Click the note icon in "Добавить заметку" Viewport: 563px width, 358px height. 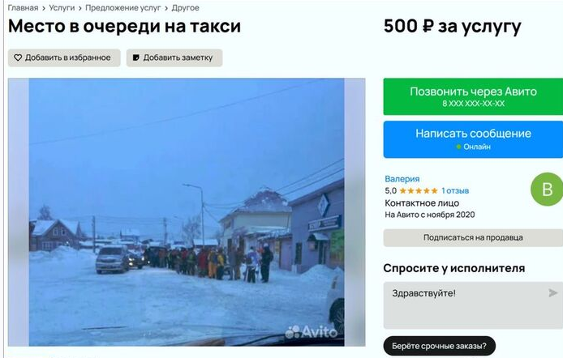136,58
